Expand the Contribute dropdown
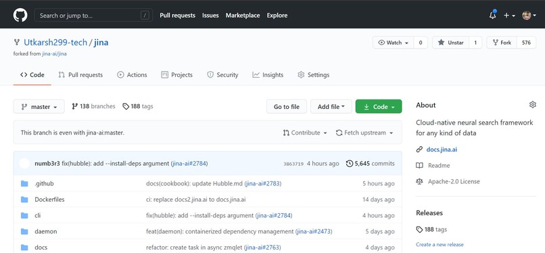The width and height of the screenshot is (545, 253). tap(305, 133)
